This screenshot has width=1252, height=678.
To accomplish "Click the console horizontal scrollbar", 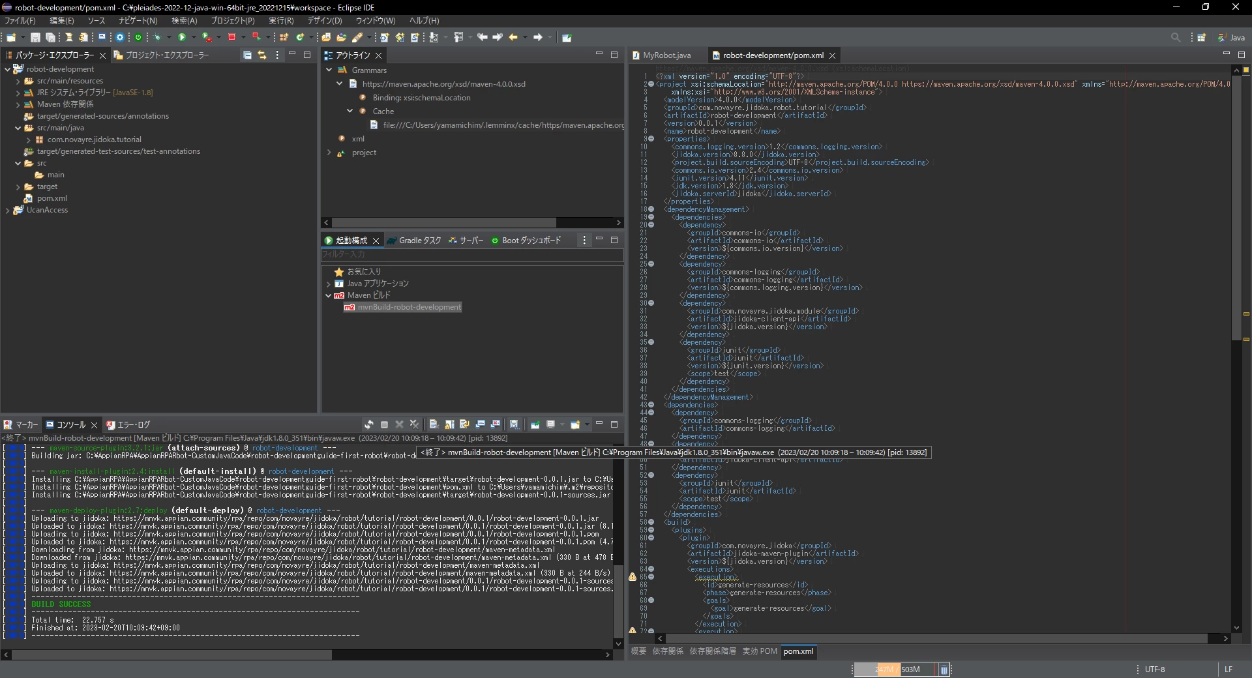I will [x=171, y=655].
